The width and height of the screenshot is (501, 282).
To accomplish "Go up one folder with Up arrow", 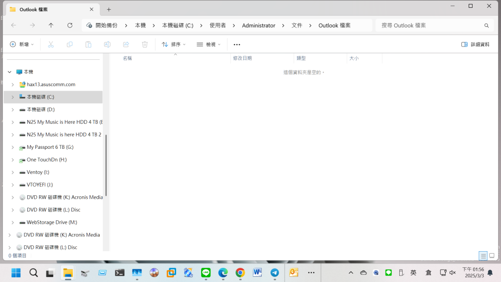I will point(51,25).
